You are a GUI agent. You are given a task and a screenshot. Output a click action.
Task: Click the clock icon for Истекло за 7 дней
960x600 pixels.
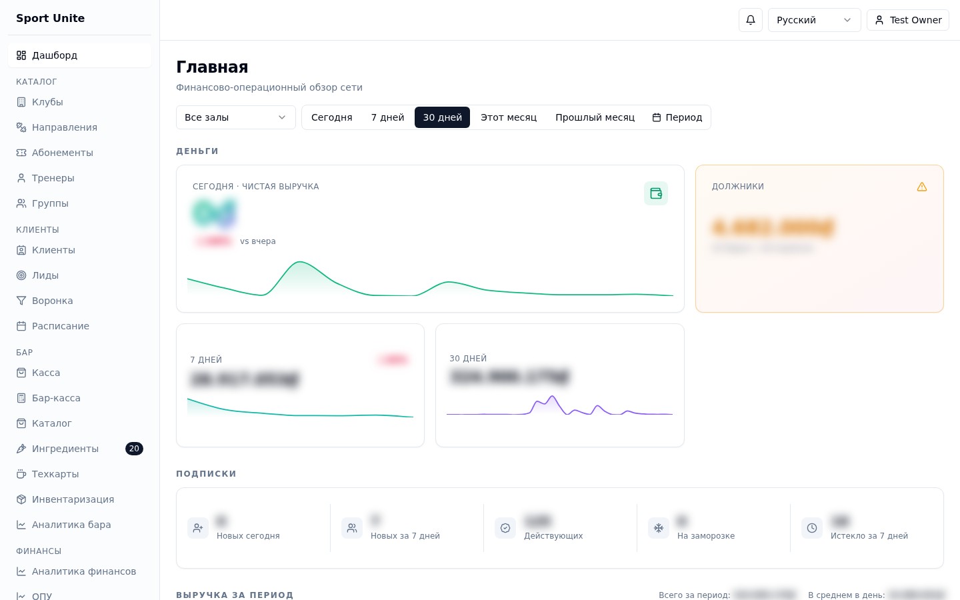(x=812, y=528)
